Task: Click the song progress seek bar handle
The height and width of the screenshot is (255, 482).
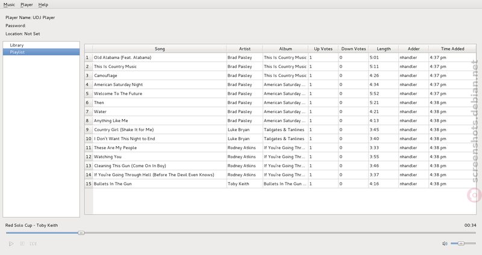Action: pyautogui.click(x=81, y=233)
